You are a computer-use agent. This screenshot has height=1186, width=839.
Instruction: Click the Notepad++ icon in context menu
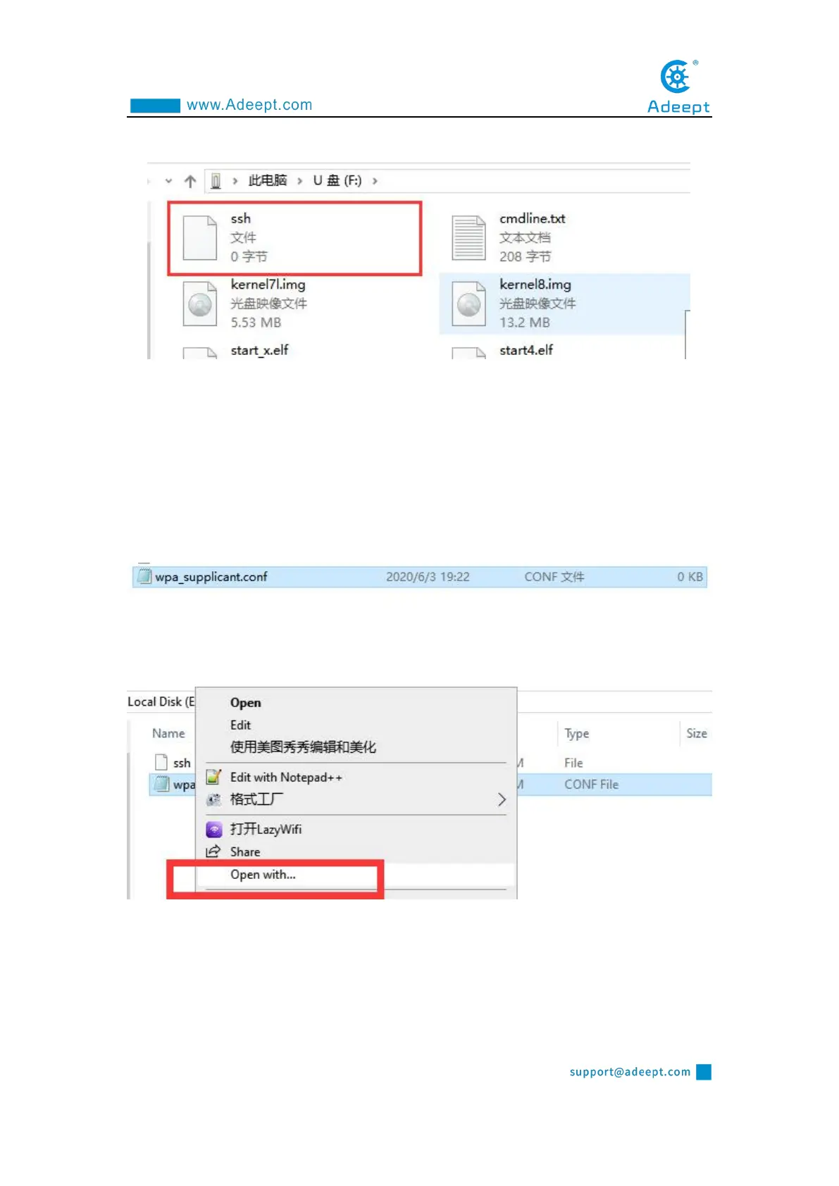(214, 778)
